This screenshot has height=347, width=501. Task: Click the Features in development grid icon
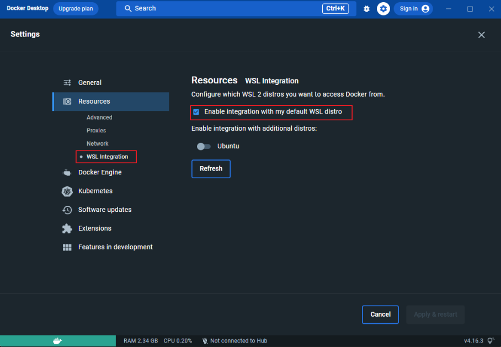tap(67, 247)
